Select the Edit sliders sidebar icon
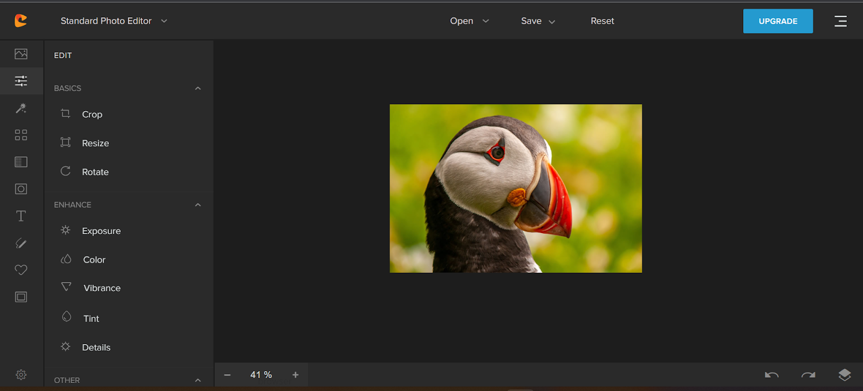Image resolution: width=863 pixels, height=391 pixels. click(21, 81)
